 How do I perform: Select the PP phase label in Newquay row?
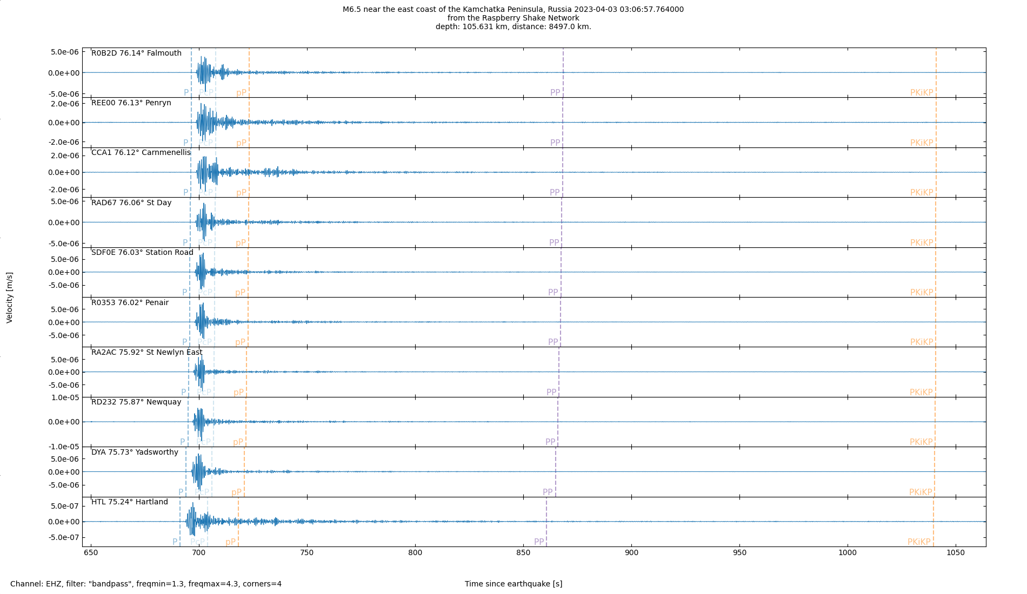point(550,442)
